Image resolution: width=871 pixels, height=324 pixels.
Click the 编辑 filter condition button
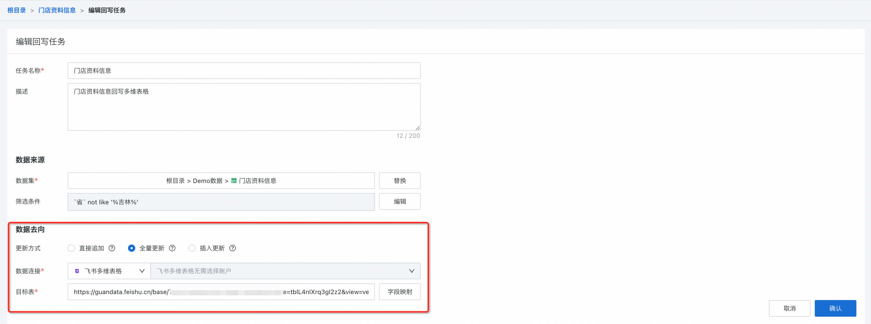[x=400, y=202]
